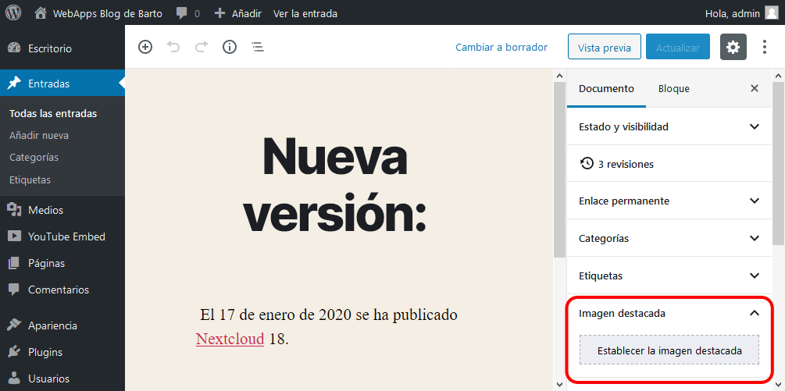This screenshot has width=785, height=391.
Task: Open the comments bubble in admin bar
Action: [x=187, y=13]
